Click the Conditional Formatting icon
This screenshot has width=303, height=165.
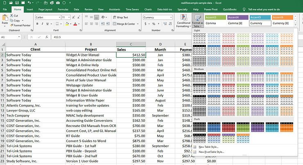(x=183, y=21)
